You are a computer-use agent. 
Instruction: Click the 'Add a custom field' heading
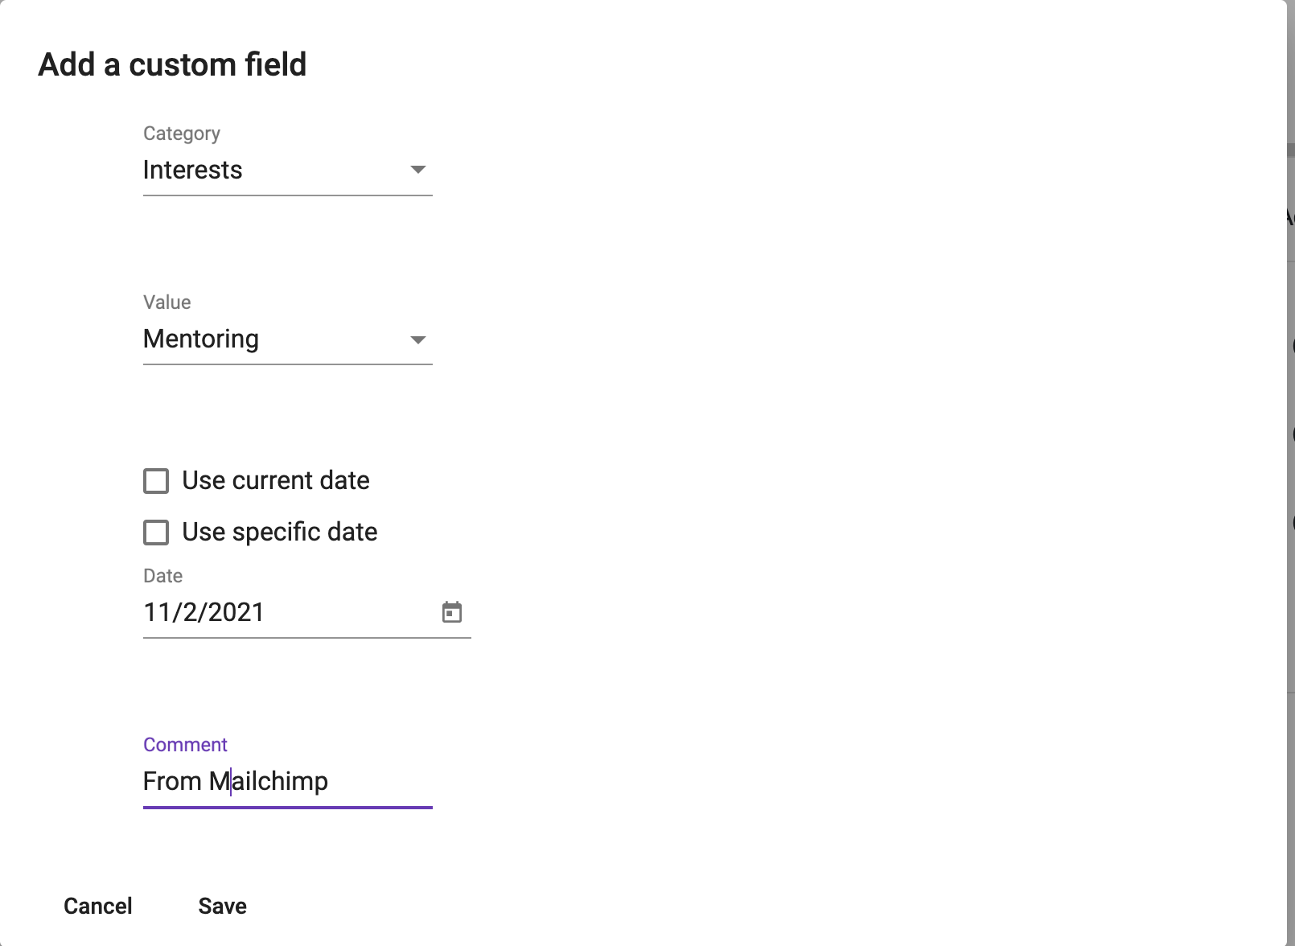pyautogui.click(x=173, y=64)
